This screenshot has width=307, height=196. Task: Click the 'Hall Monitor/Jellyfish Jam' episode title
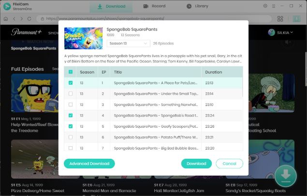point(179,191)
